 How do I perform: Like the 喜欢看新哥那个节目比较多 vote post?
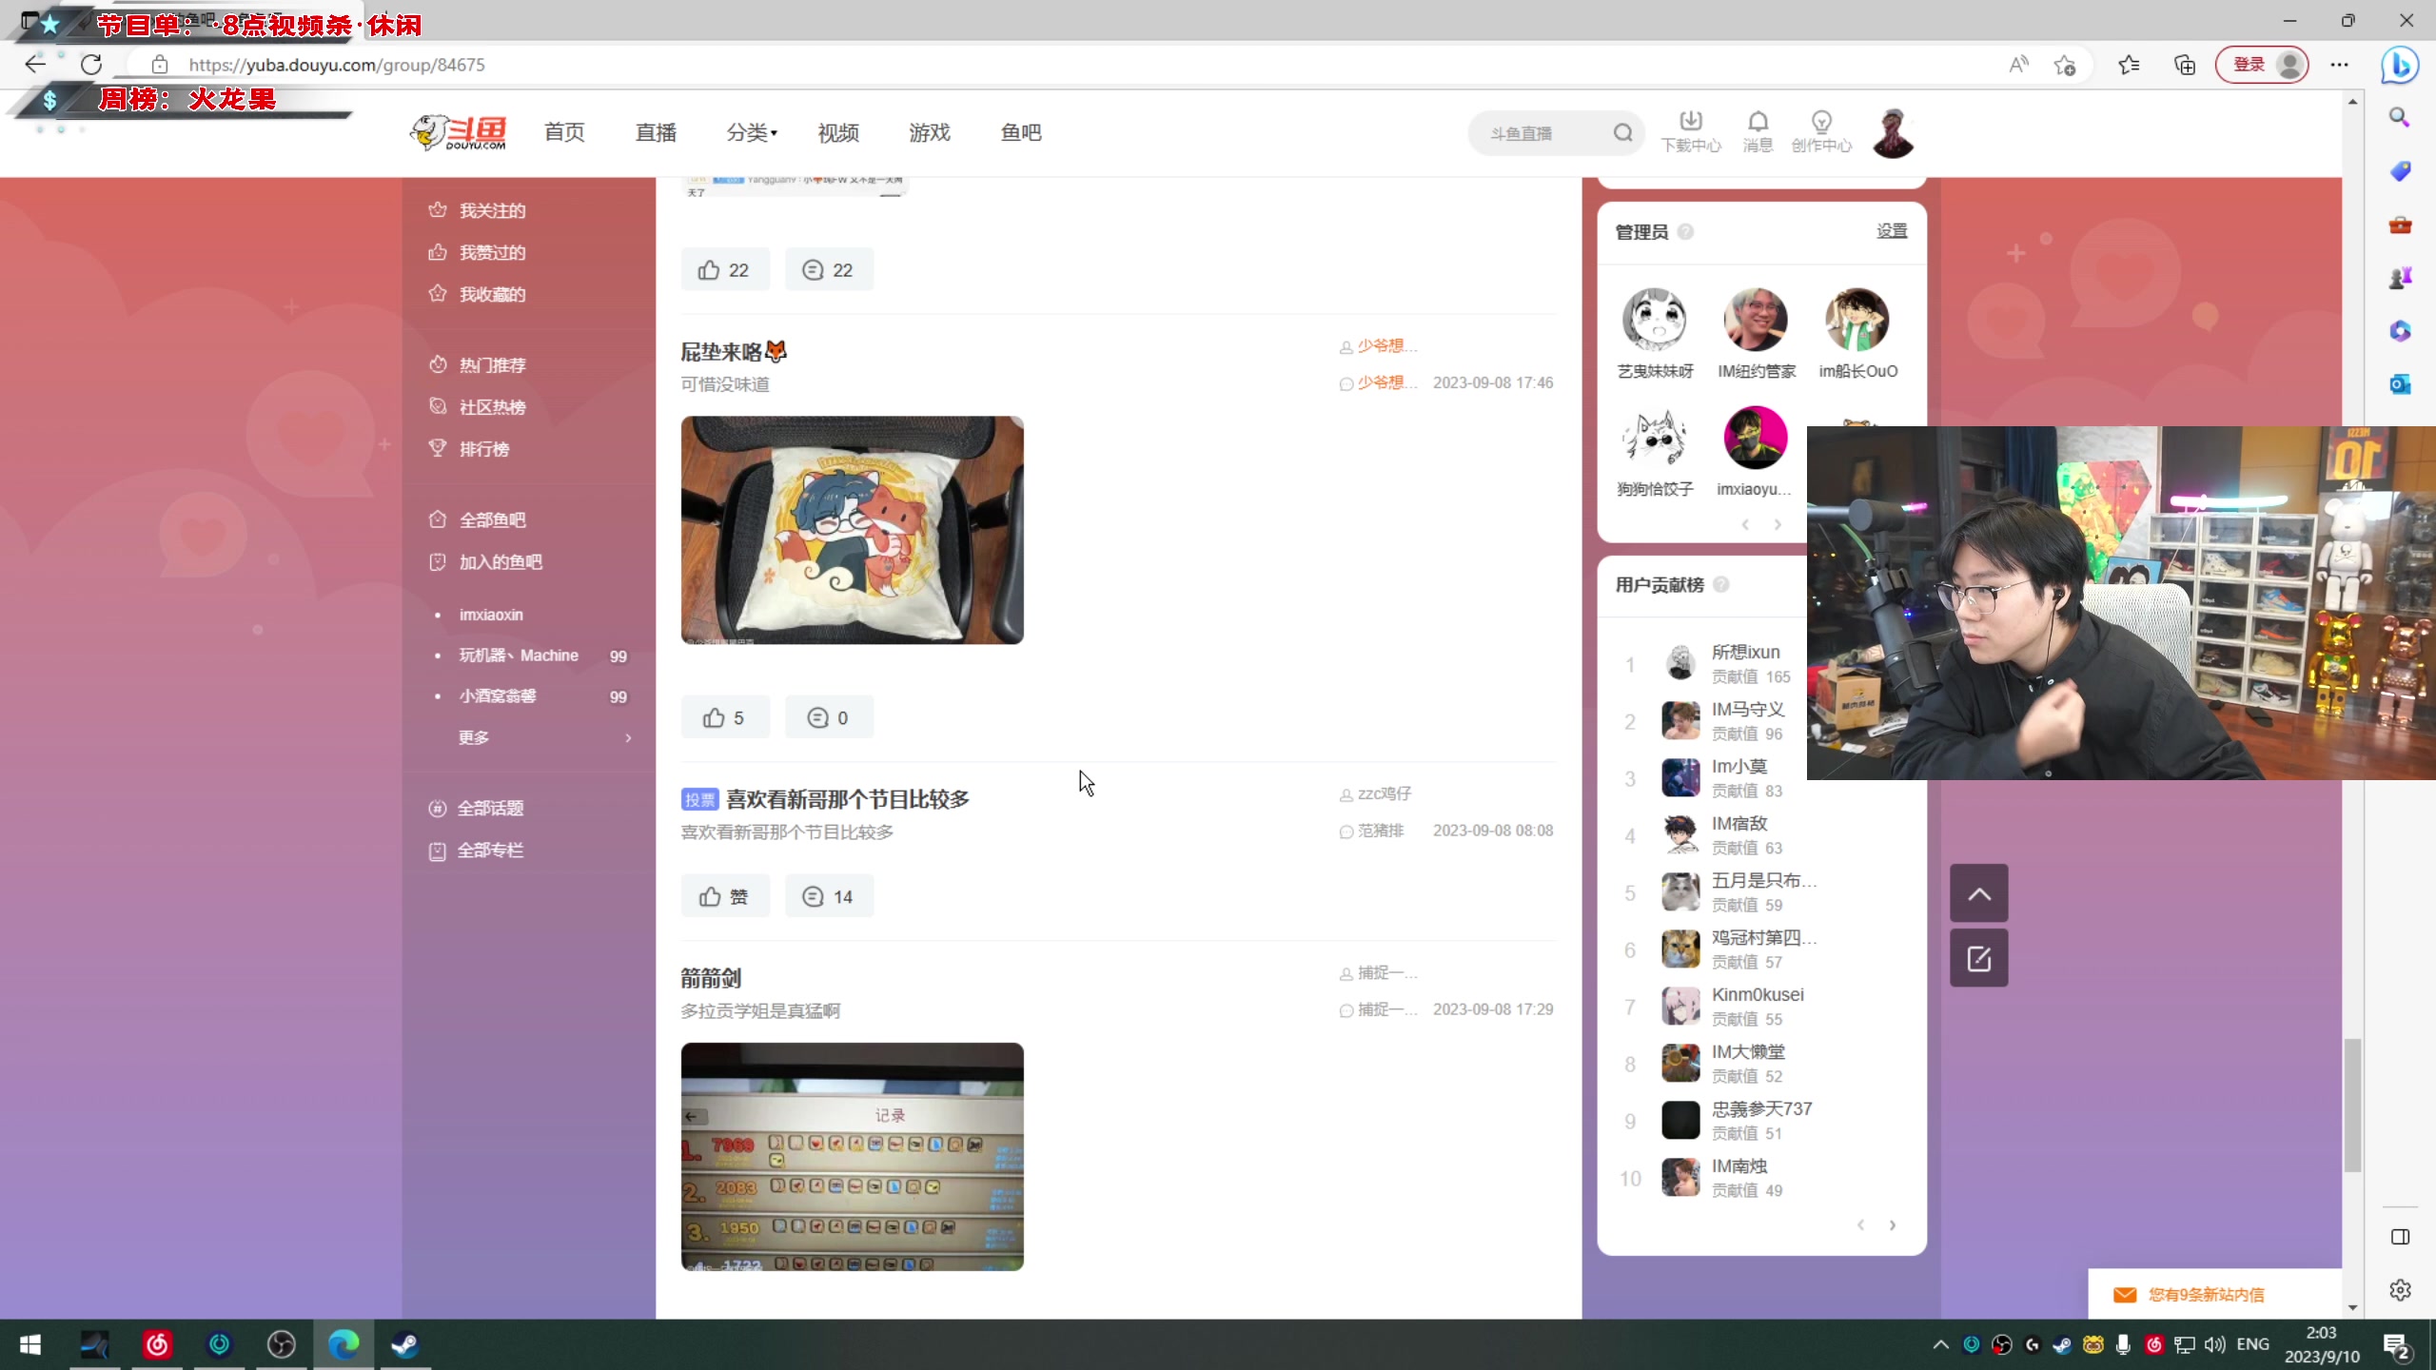pos(724,895)
